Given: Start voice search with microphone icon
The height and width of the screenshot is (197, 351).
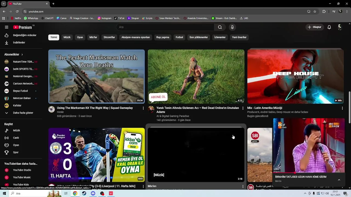Looking at the screenshot, I should coord(232,27).
